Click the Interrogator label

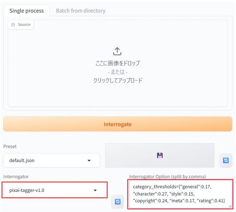16,176
